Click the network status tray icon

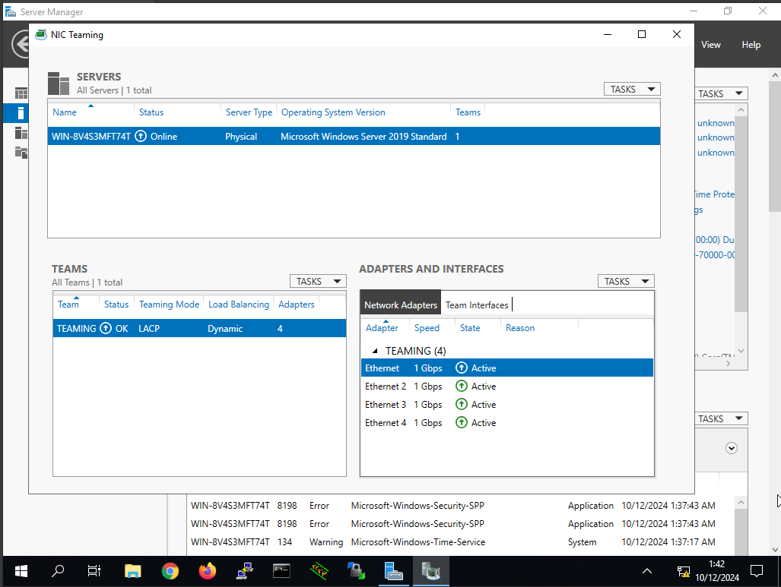click(x=683, y=571)
